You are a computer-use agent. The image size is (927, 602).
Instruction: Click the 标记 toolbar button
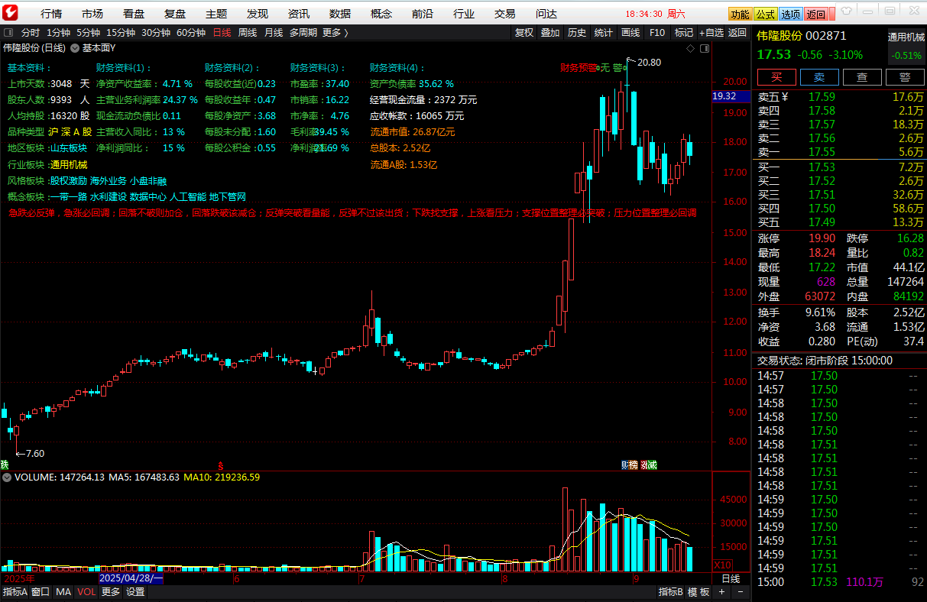pyautogui.click(x=684, y=33)
